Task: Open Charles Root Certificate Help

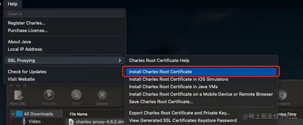Action: [201, 60]
